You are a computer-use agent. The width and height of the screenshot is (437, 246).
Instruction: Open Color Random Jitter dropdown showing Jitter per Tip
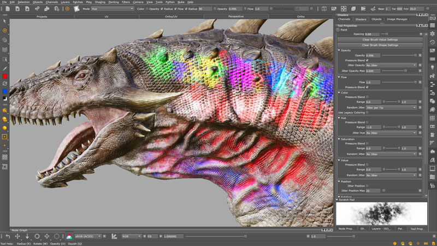(x=391, y=108)
